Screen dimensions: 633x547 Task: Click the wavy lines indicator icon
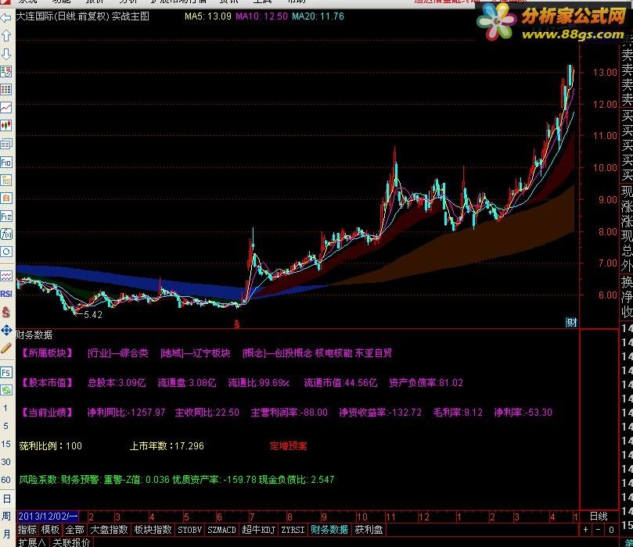(x=5, y=276)
